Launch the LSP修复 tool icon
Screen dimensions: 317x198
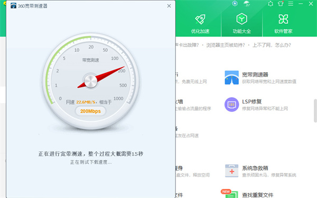pyautogui.click(x=232, y=105)
